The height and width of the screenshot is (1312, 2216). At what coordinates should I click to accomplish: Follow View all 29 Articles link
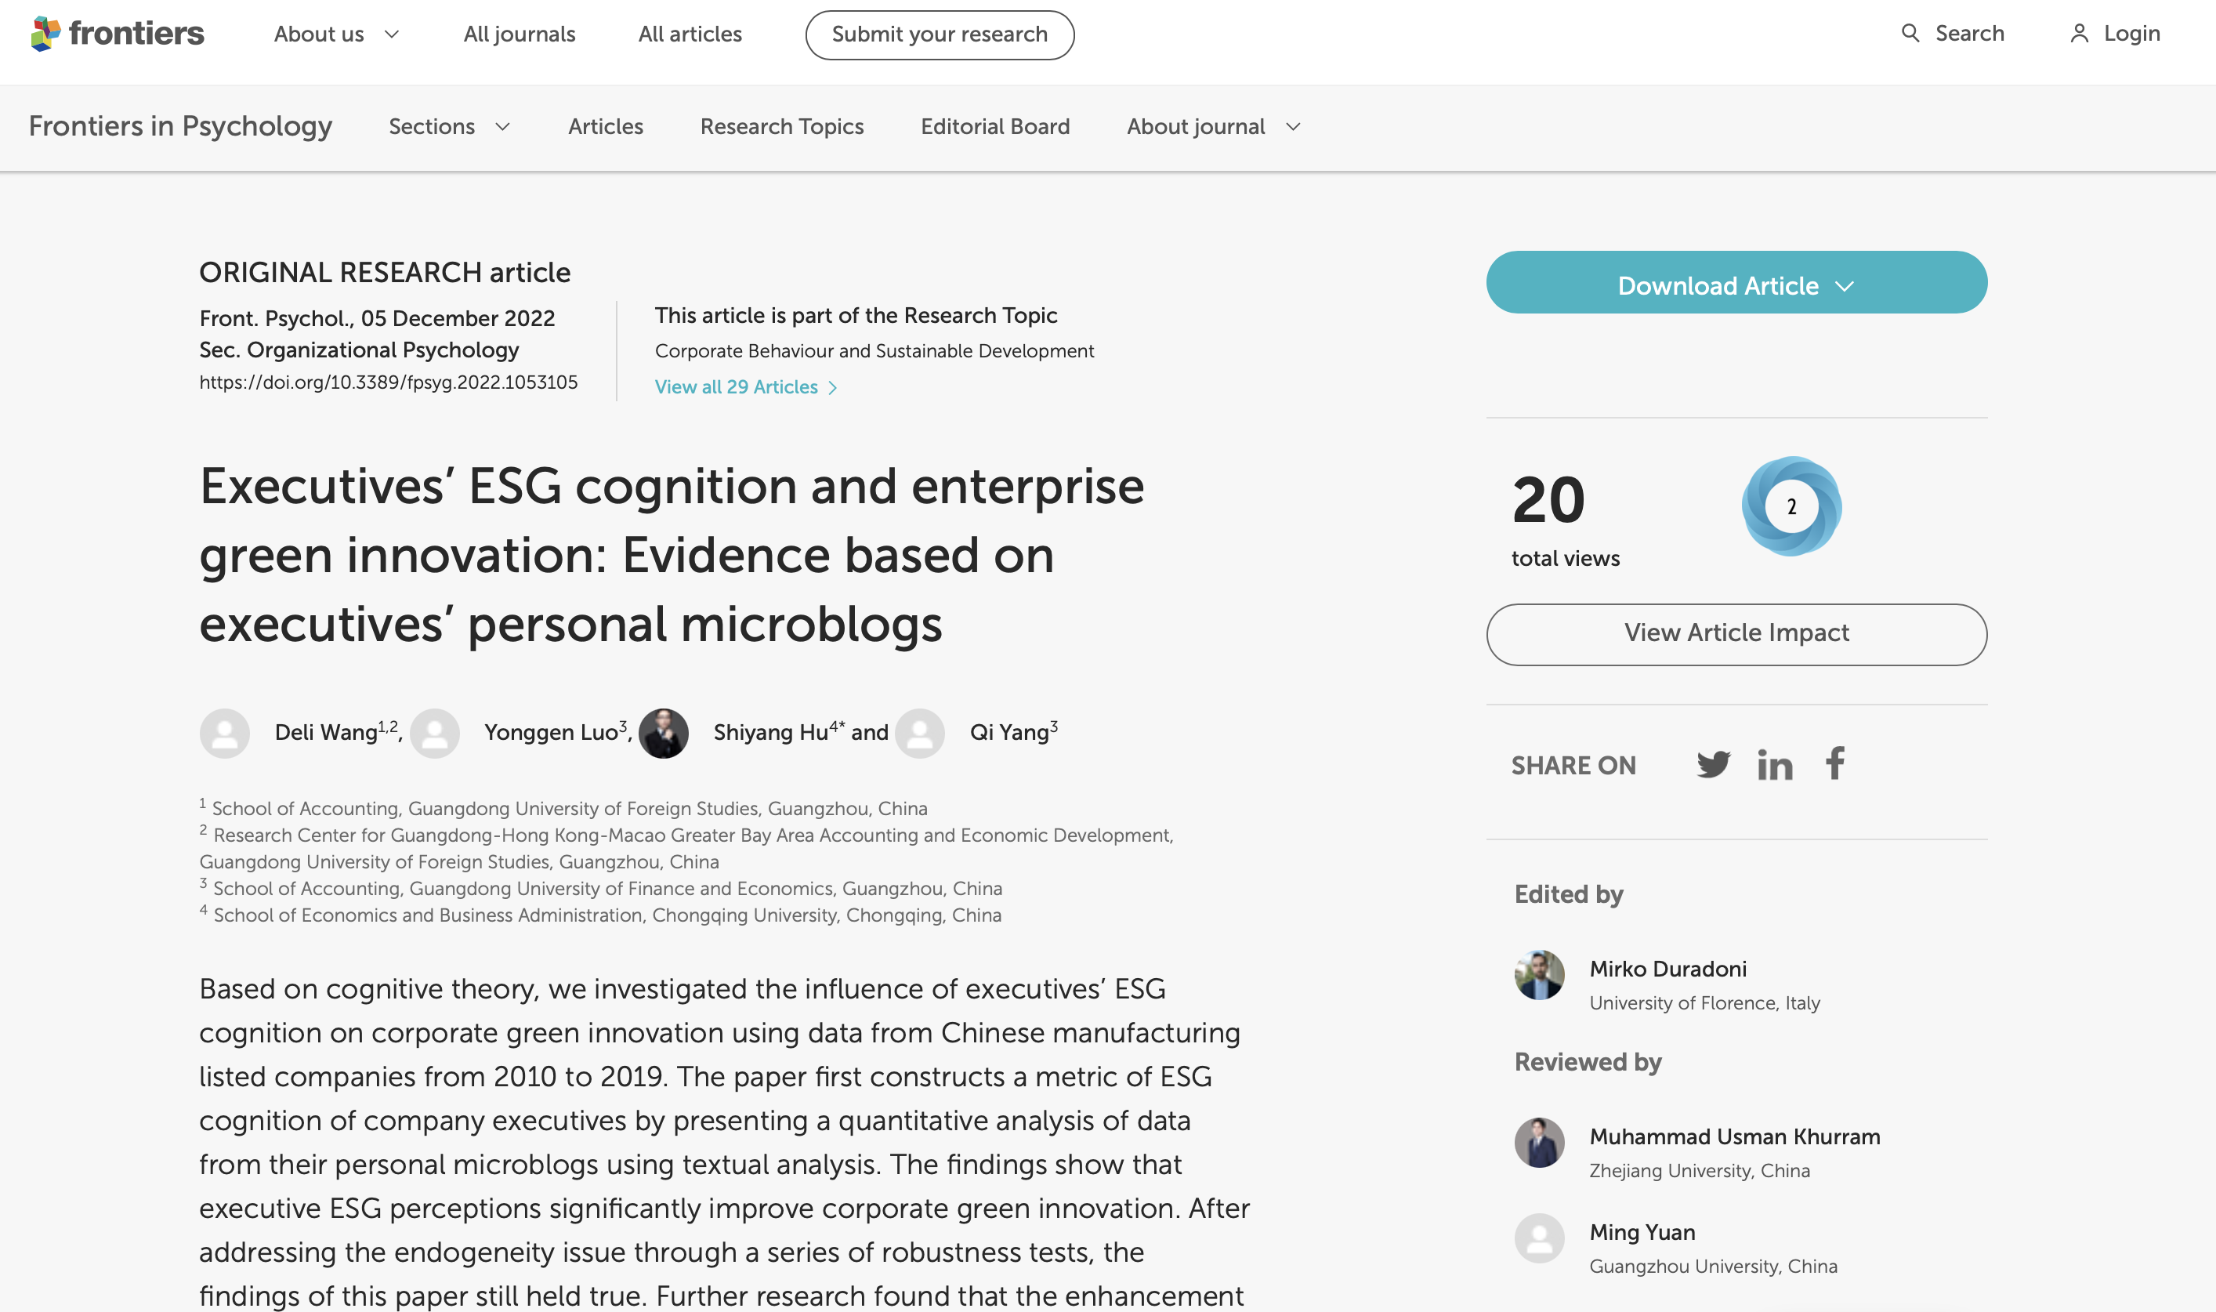click(746, 387)
